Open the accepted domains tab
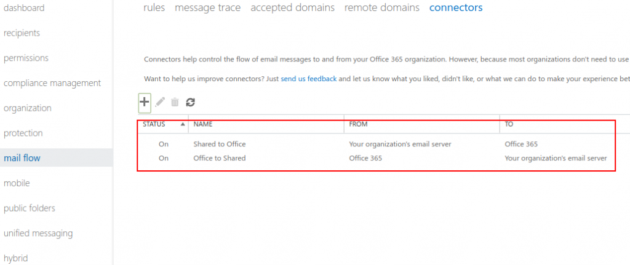630x265 pixels. click(292, 8)
